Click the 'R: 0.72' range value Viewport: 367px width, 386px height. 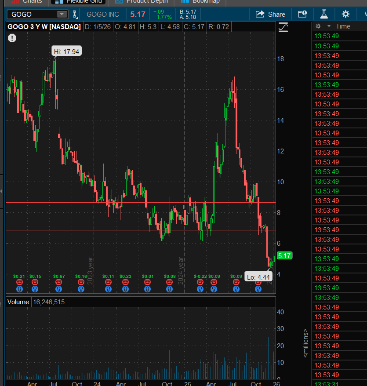pyautogui.click(x=218, y=26)
